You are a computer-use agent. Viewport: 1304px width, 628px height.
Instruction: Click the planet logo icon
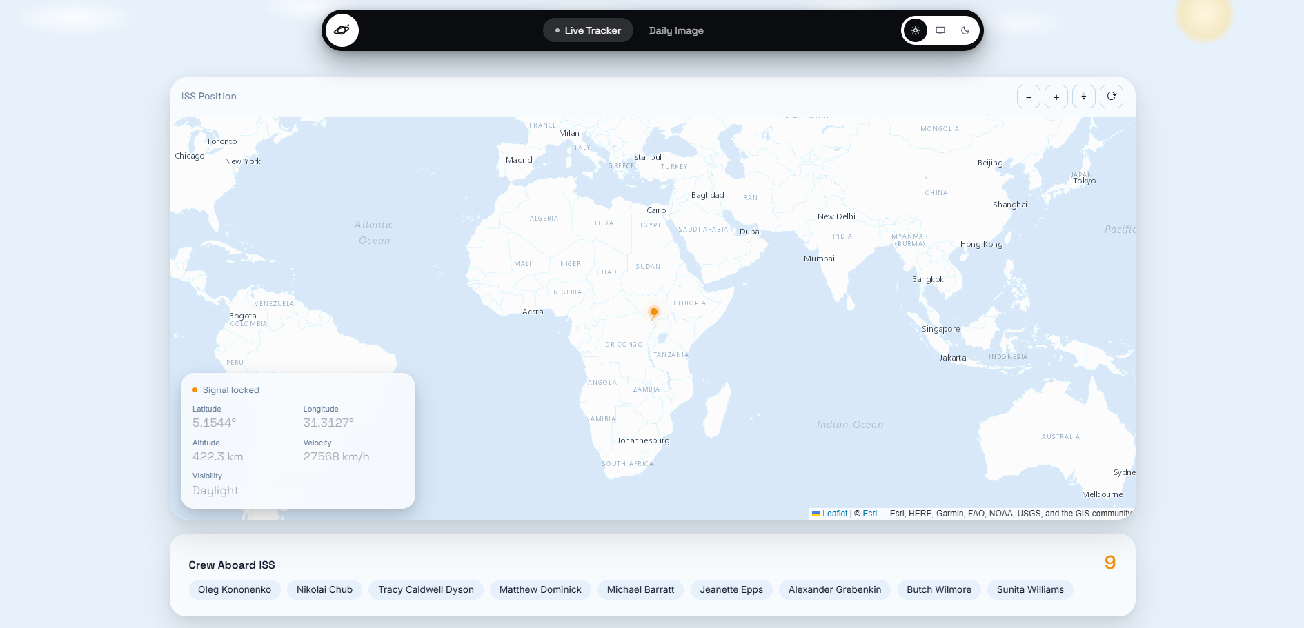342,30
